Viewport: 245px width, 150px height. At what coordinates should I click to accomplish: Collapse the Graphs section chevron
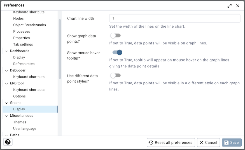tap(6, 103)
